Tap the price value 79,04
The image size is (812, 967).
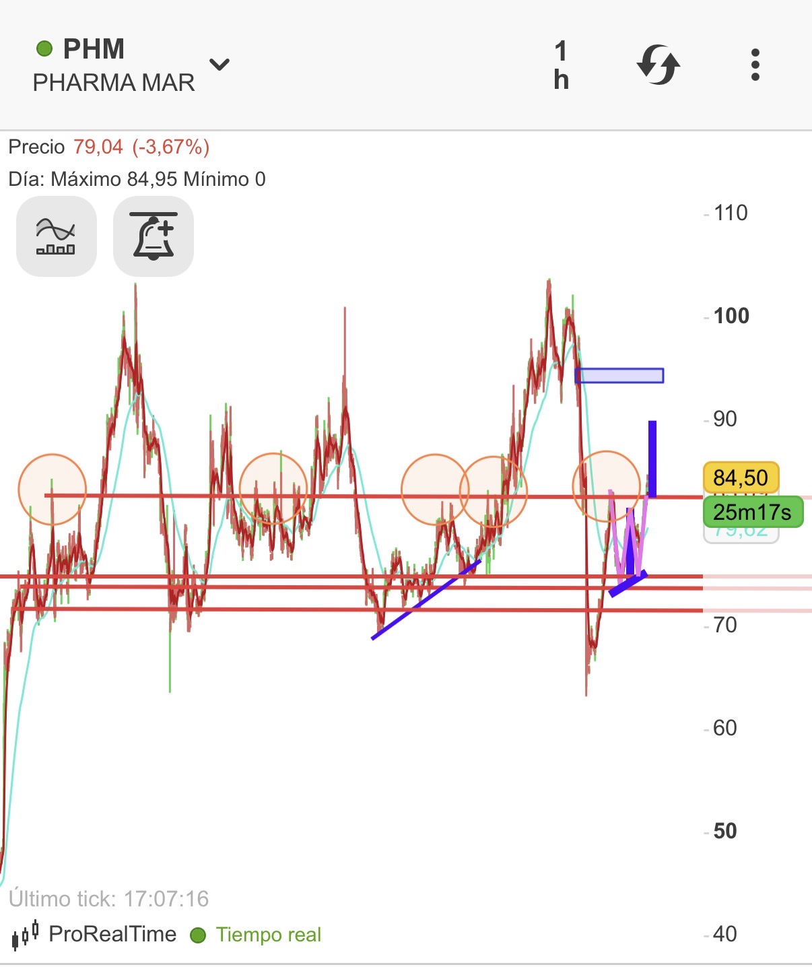pyautogui.click(x=98, y=147)
